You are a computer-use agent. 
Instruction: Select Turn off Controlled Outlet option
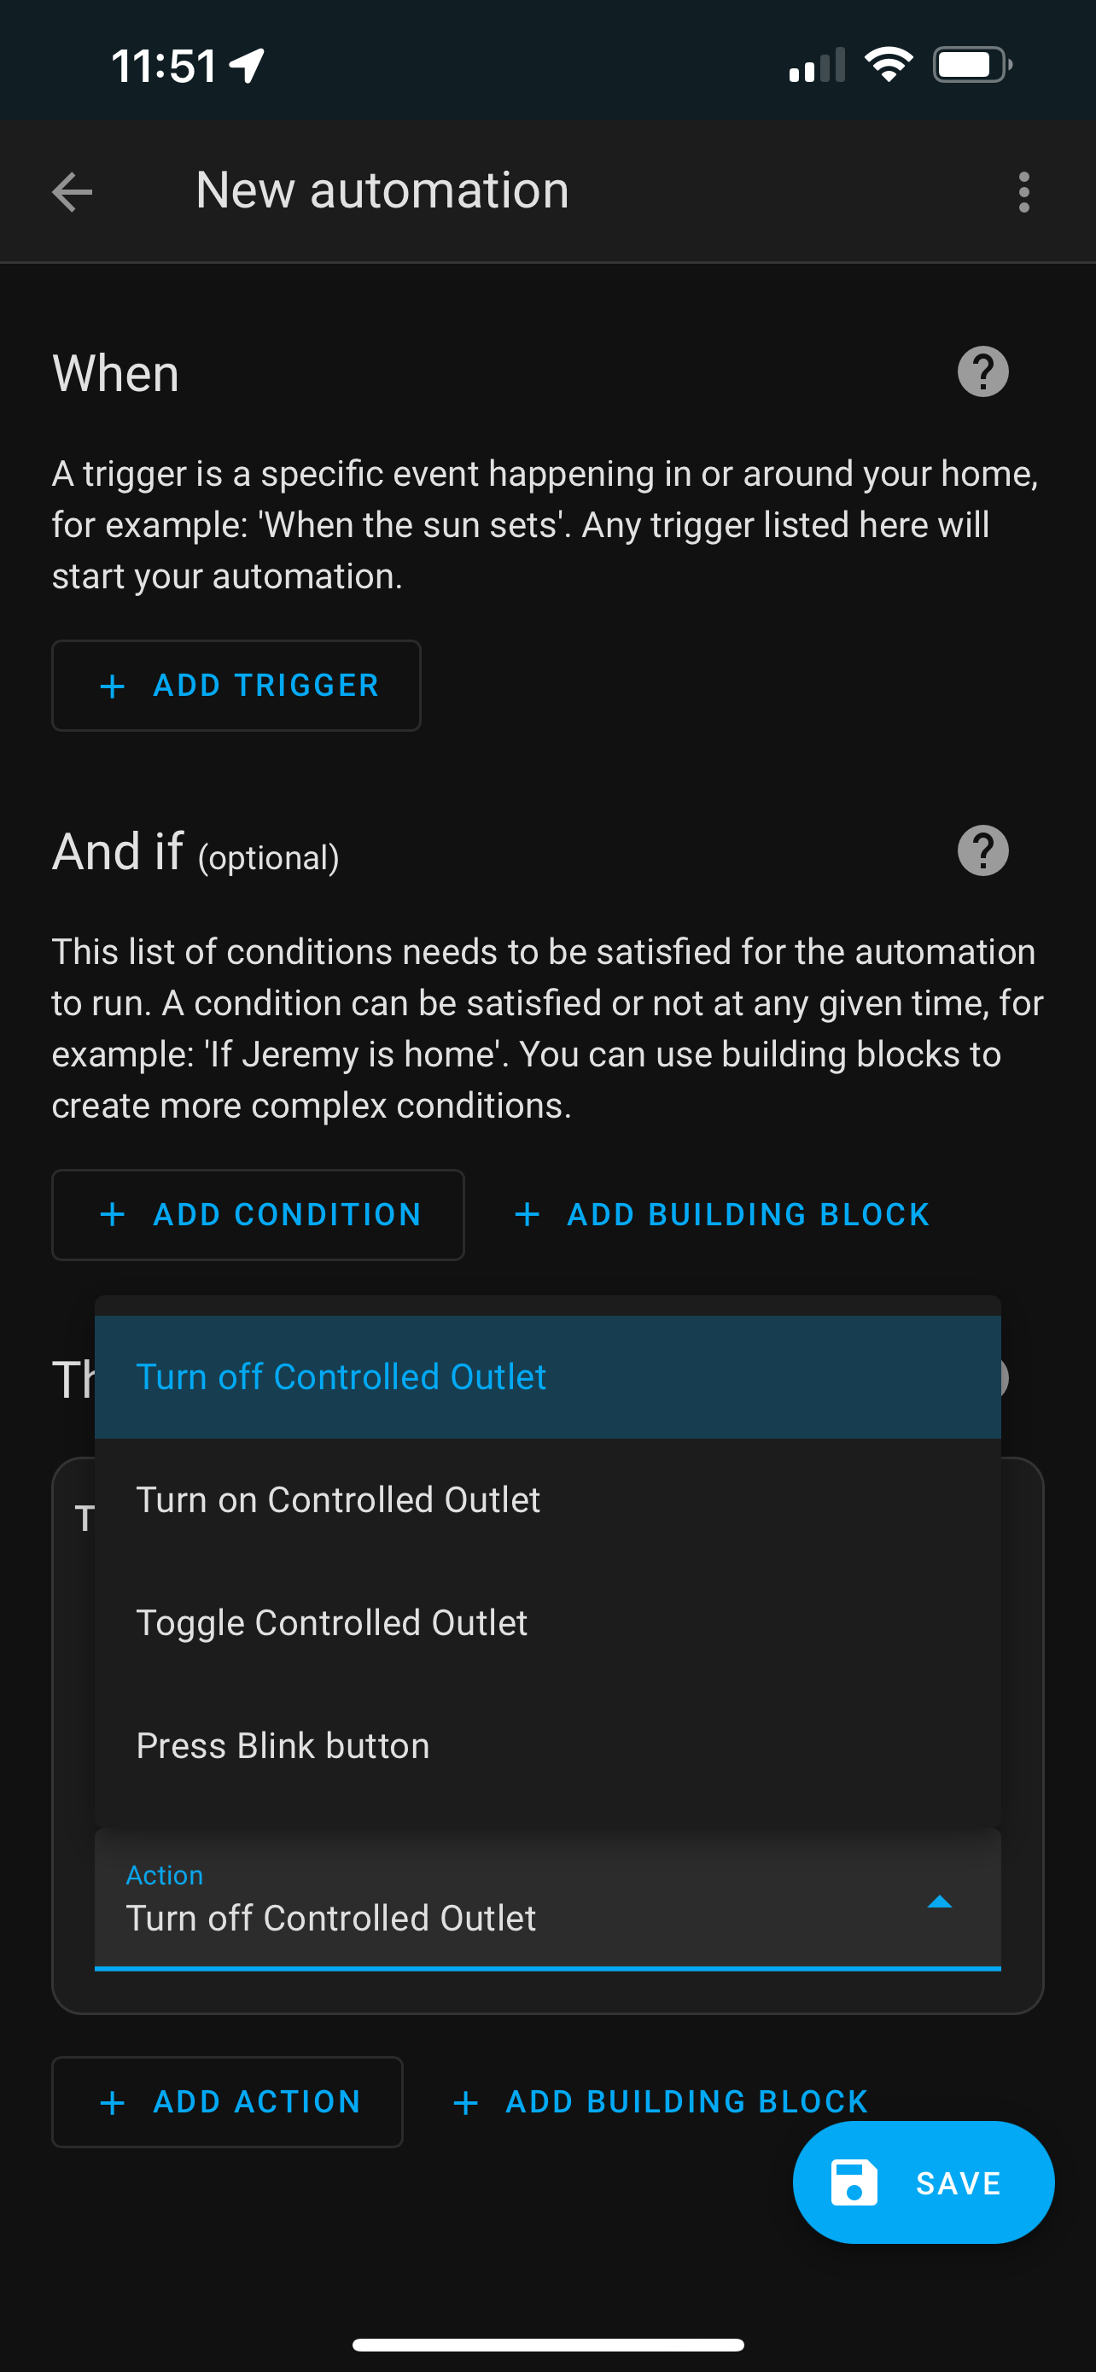[x=547, y=1376]
